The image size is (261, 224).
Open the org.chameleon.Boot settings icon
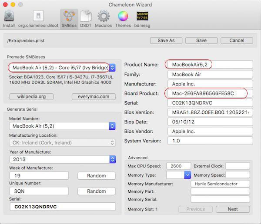click(x=38, y=18)
